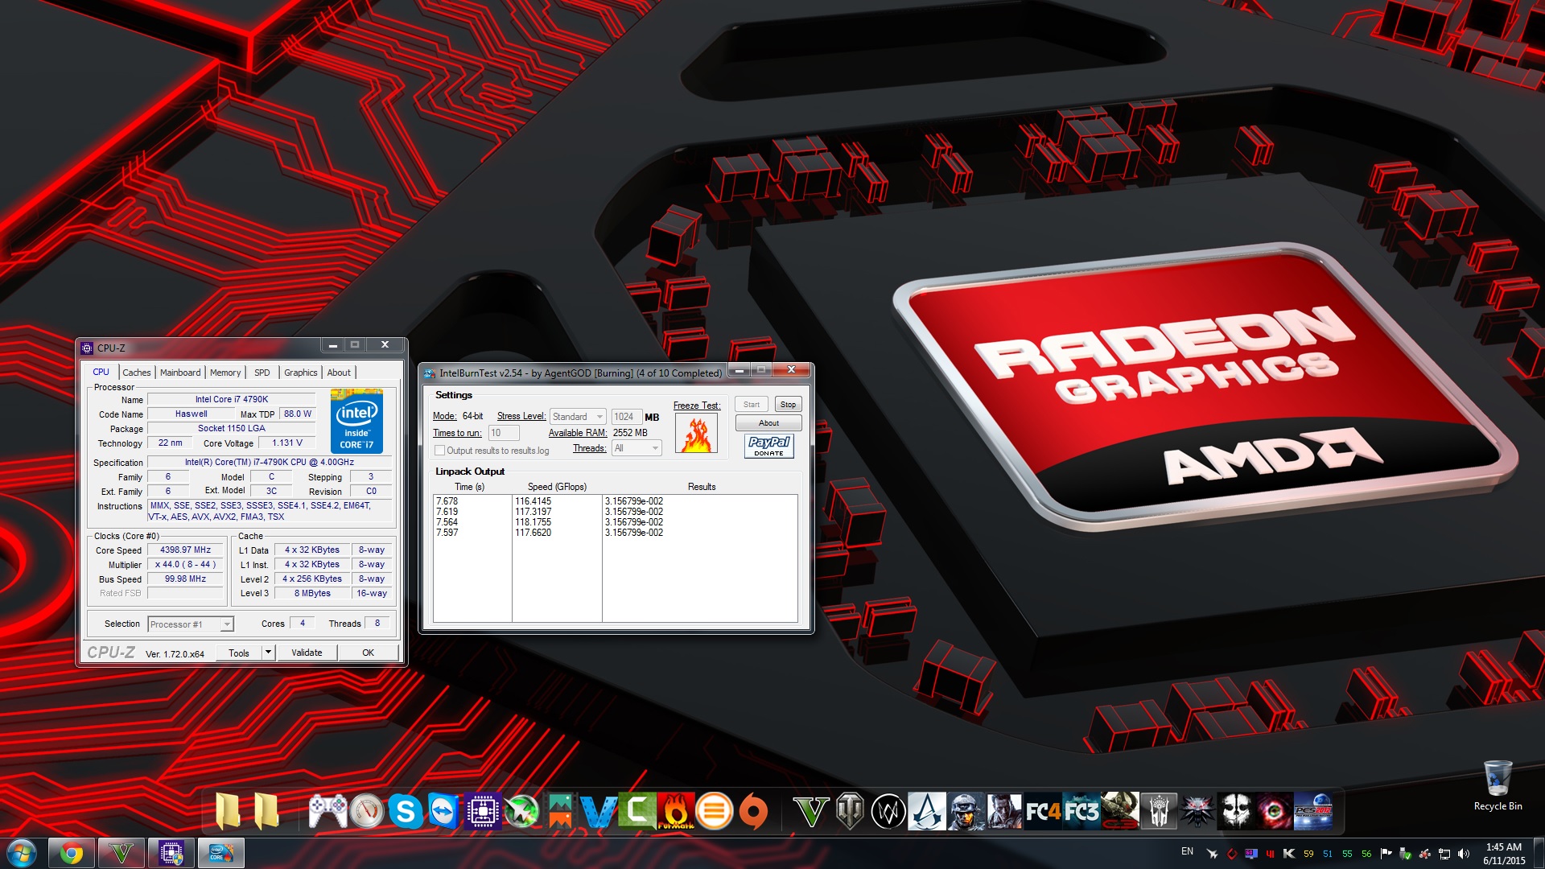Click the Validate button in CPU-Z
The width and height of the screenshot is (1545, 869).
click(307, 653)
